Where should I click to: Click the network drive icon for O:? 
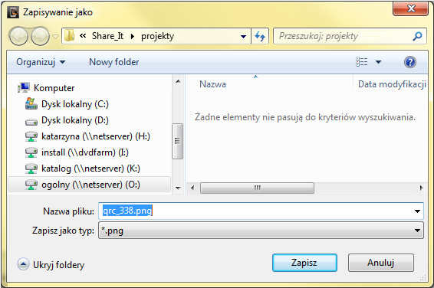[31, 185]
